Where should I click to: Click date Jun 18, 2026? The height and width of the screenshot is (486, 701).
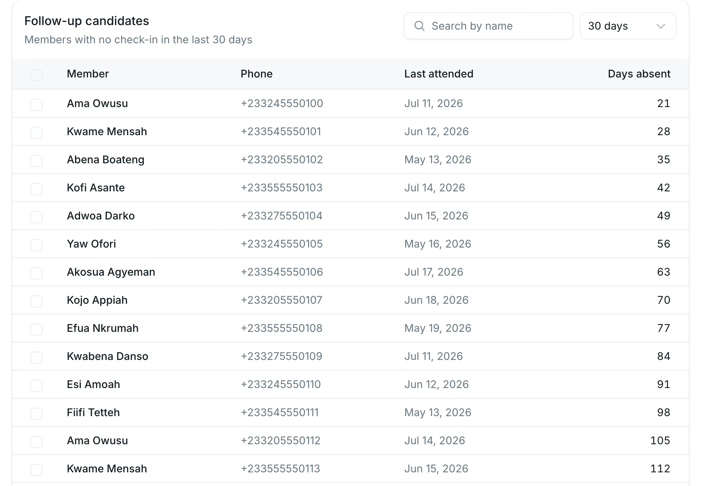(x=436, y=300)
